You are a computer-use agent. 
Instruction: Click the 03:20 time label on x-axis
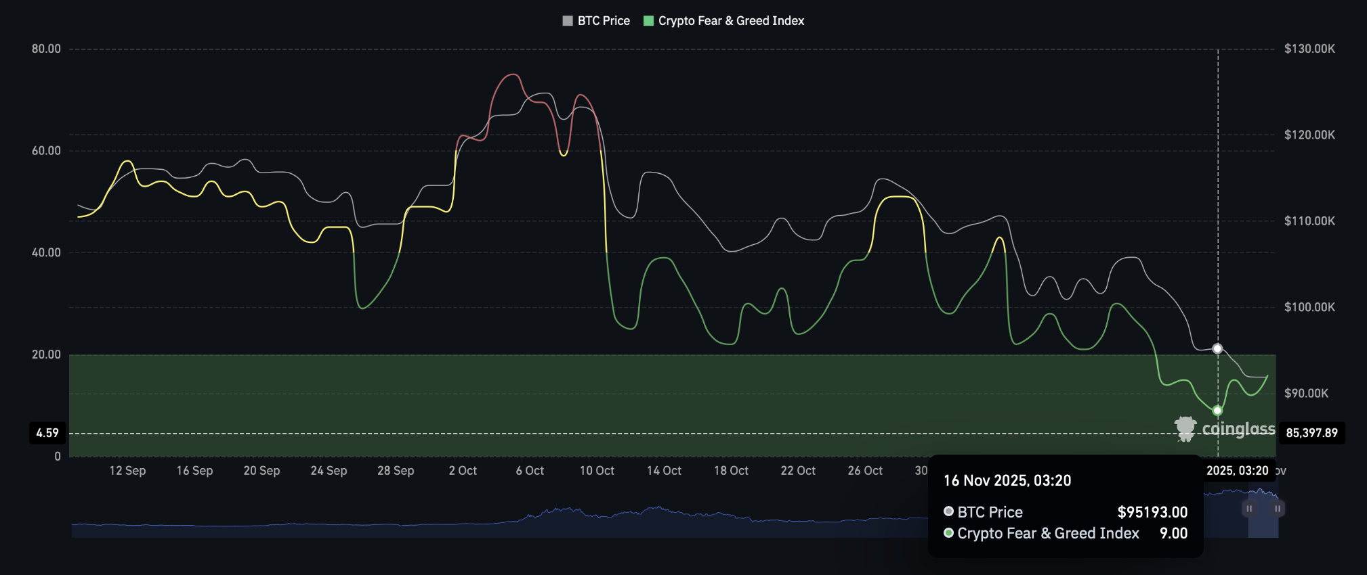(x=1237, y=471)
